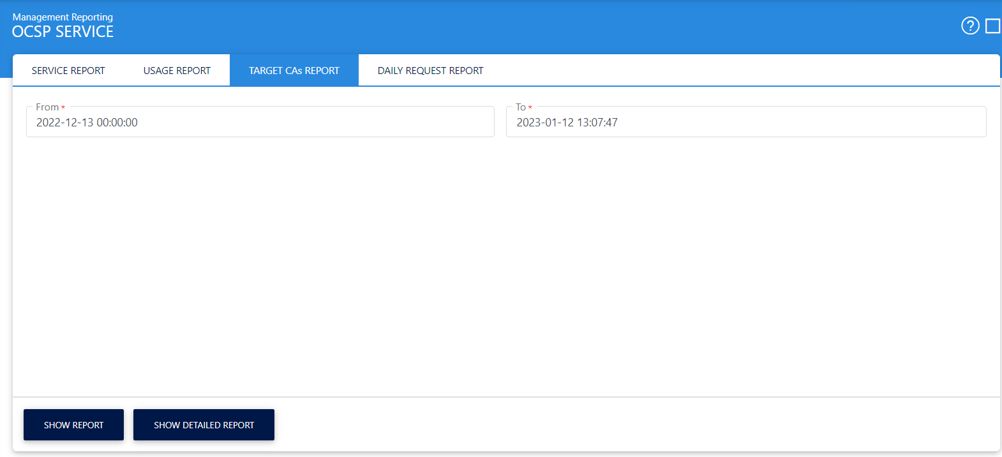Go to the Daily Request Report tab
The width and height of the screenshot is (1002, 457).
430,70
